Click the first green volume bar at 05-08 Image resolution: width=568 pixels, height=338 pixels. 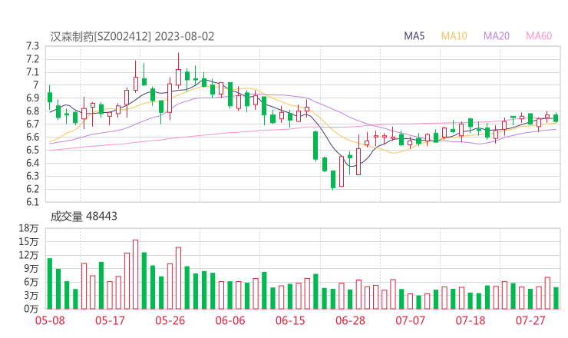click(50, 283)
